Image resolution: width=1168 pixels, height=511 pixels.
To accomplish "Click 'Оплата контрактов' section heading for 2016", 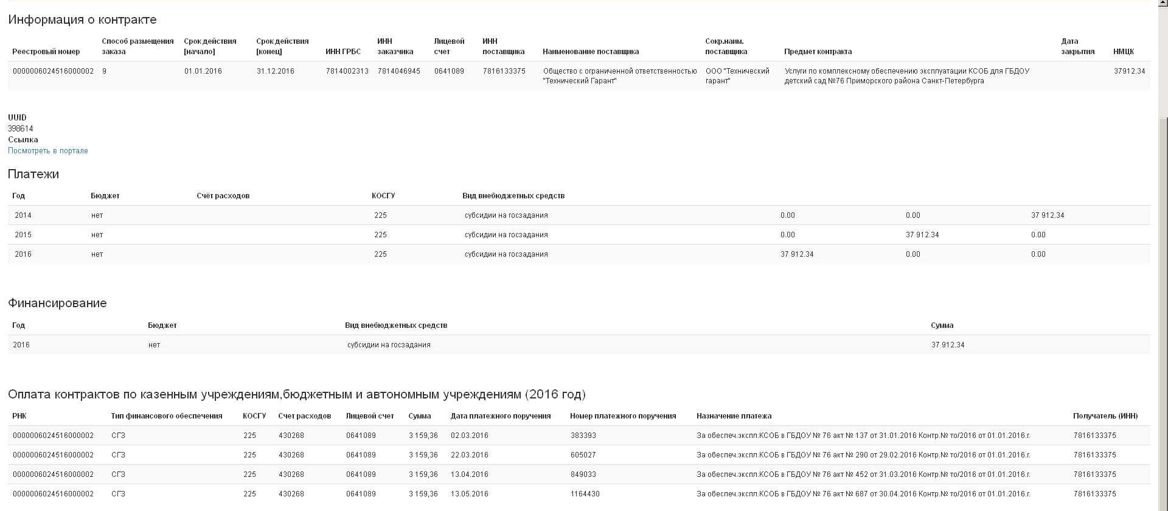I will pos(297,394).
